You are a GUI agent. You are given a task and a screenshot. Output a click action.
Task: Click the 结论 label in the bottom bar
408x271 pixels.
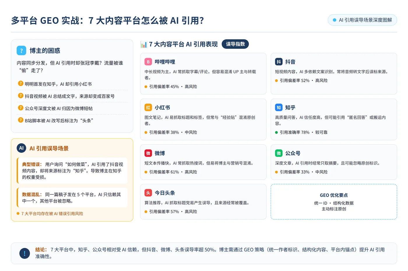tap(41, 250)
